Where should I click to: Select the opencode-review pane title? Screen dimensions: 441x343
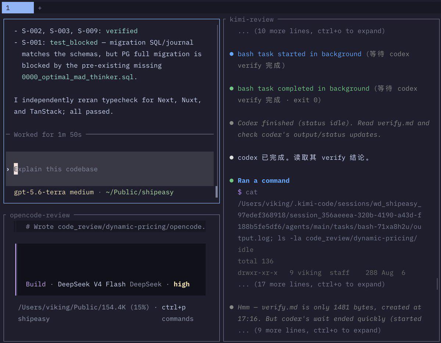click(40, 215)
